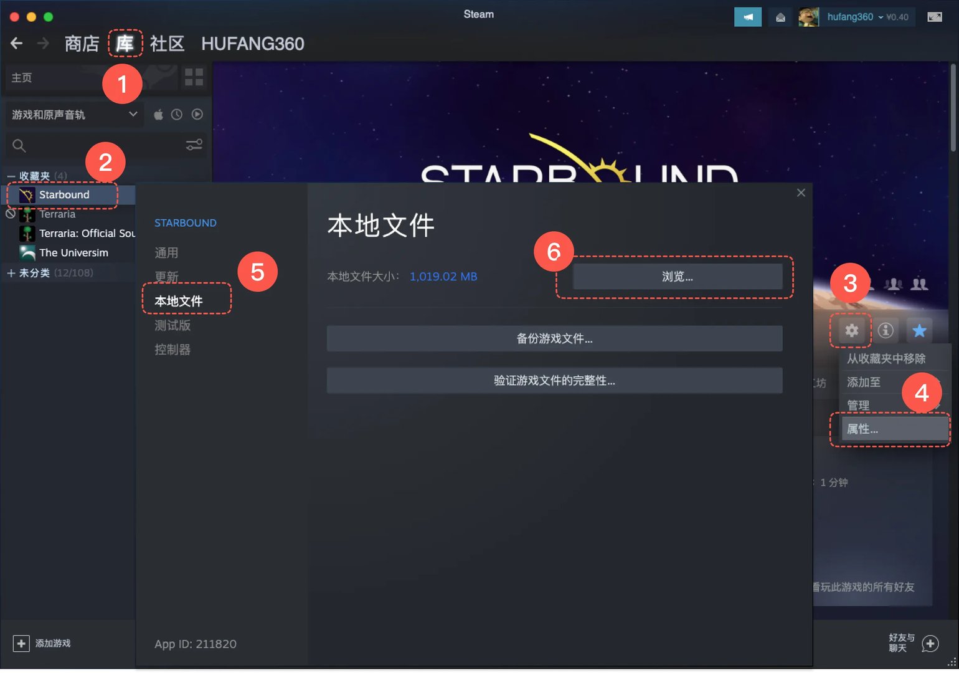The image size is (959, 673).
Task: Click the 浏览... button to browse local files
Action: [677, 276]
